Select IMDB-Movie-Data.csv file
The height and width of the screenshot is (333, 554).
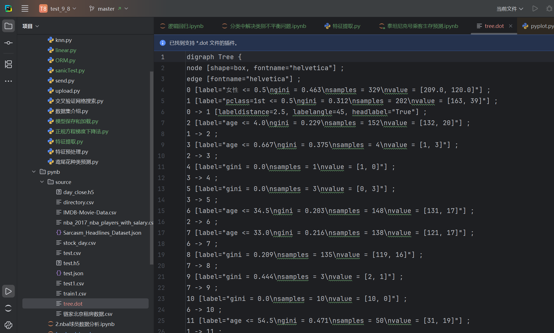[90, 212]
